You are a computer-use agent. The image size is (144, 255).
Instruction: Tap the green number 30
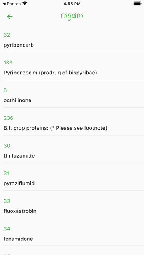[7, 145]
